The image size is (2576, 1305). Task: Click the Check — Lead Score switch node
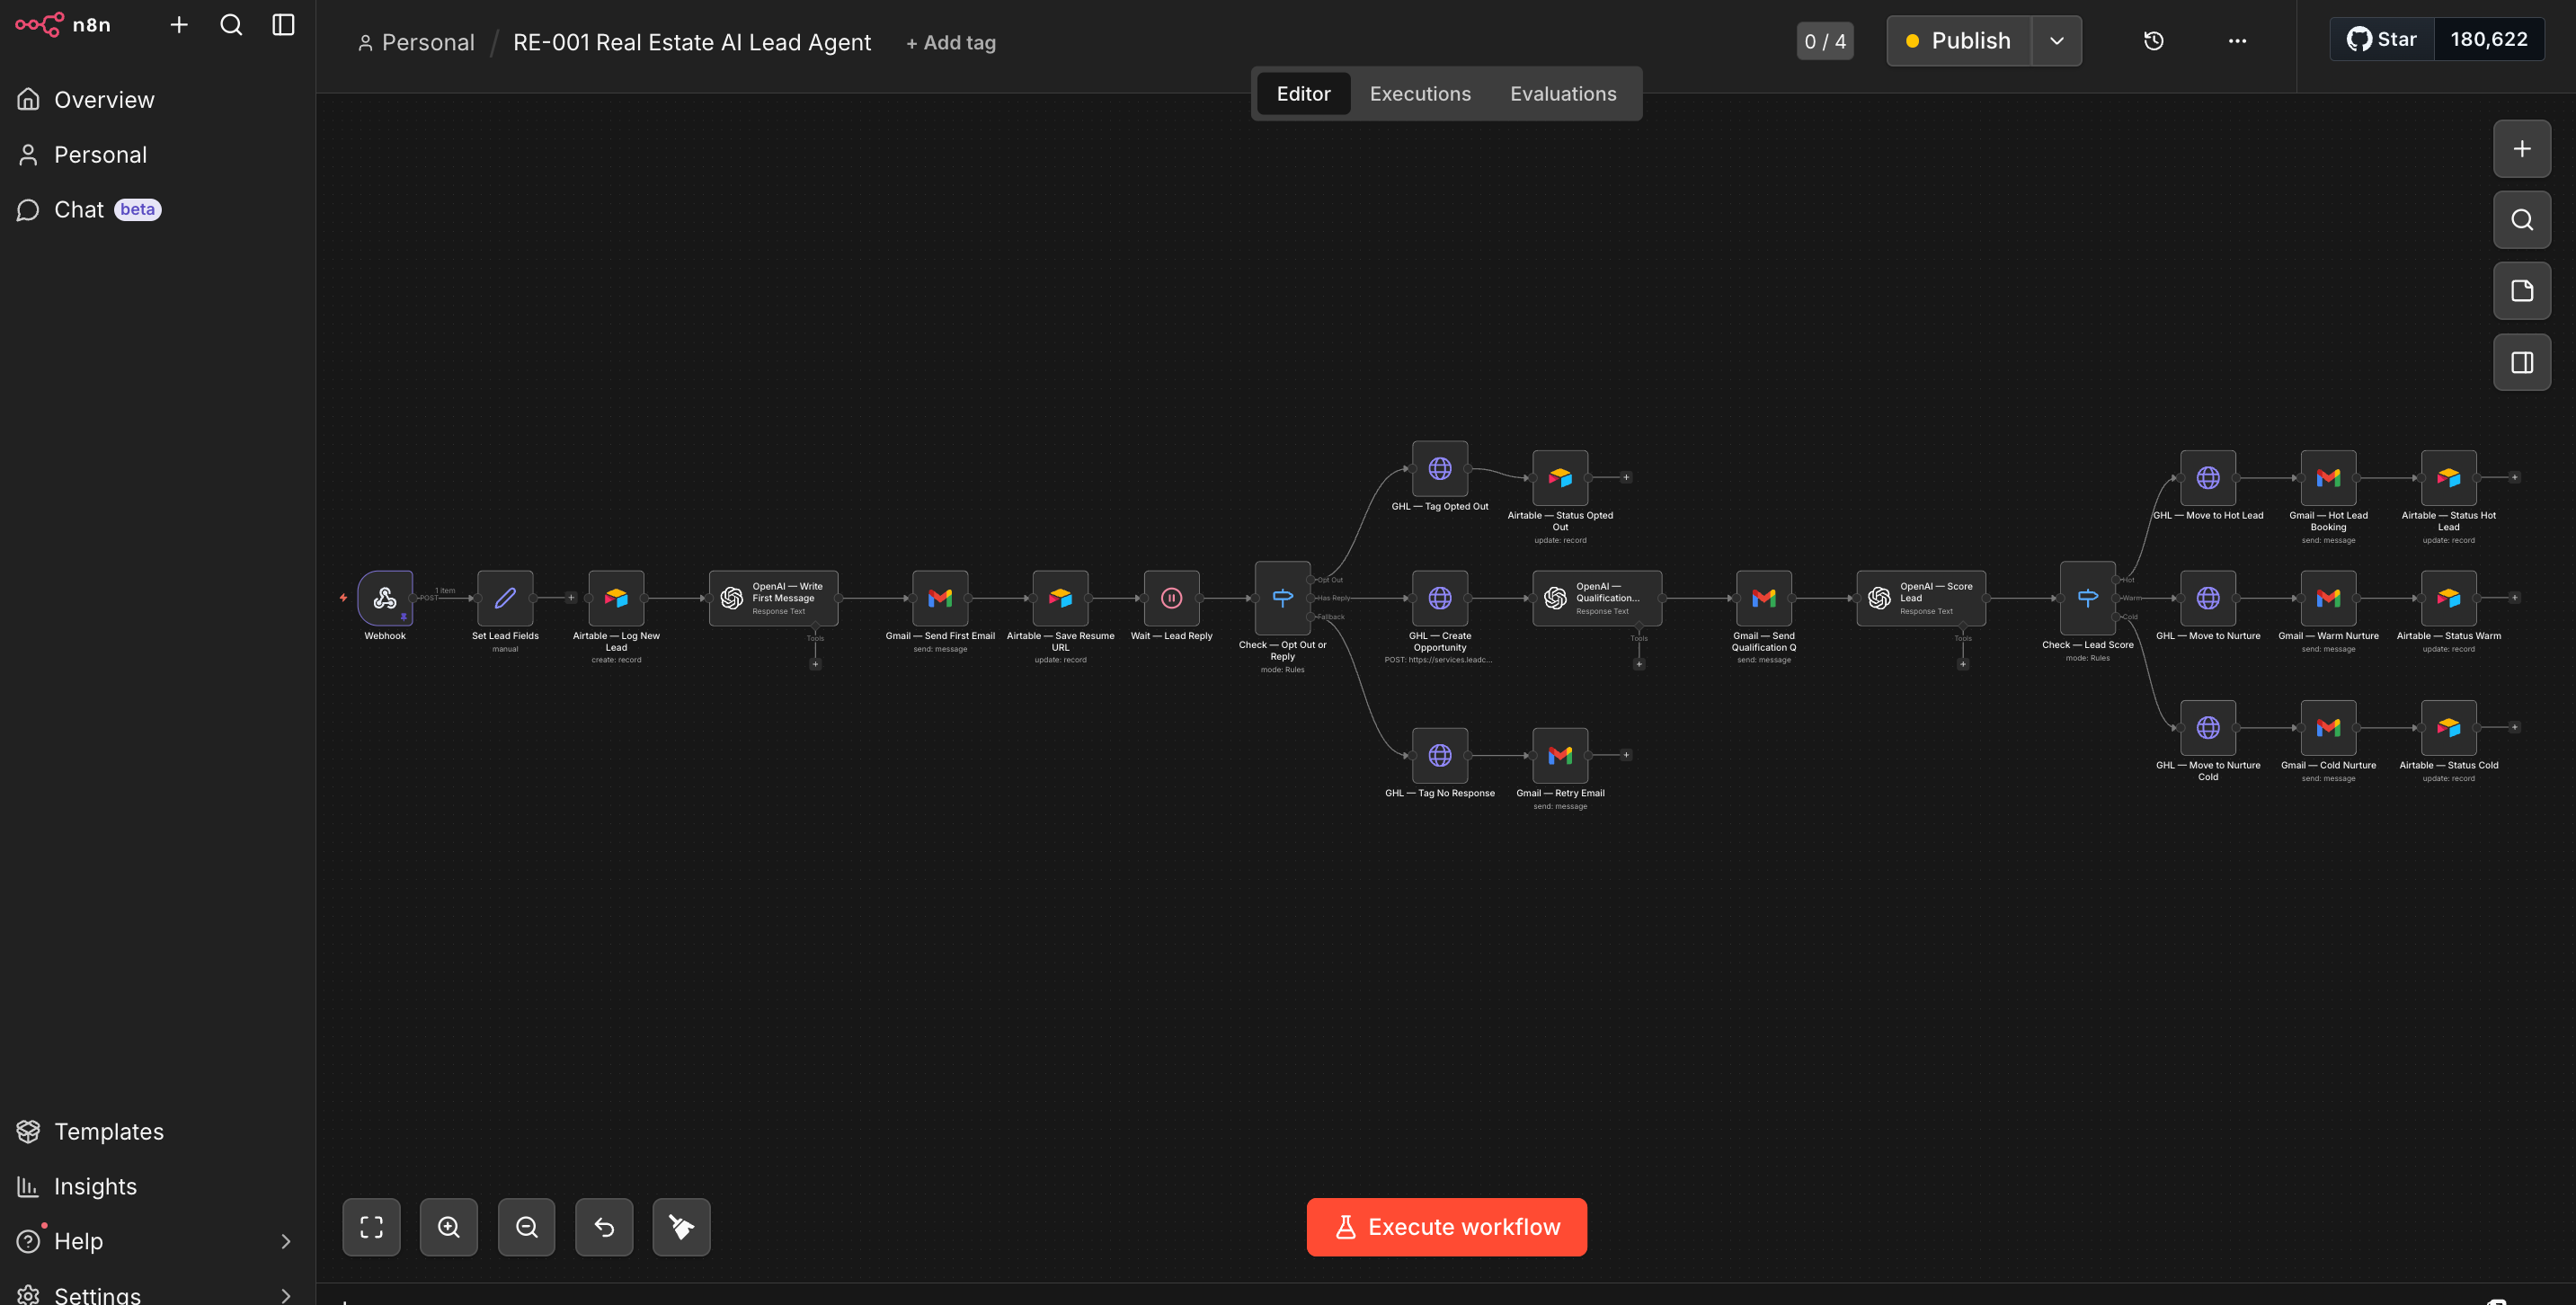(x=2087, y=598)
